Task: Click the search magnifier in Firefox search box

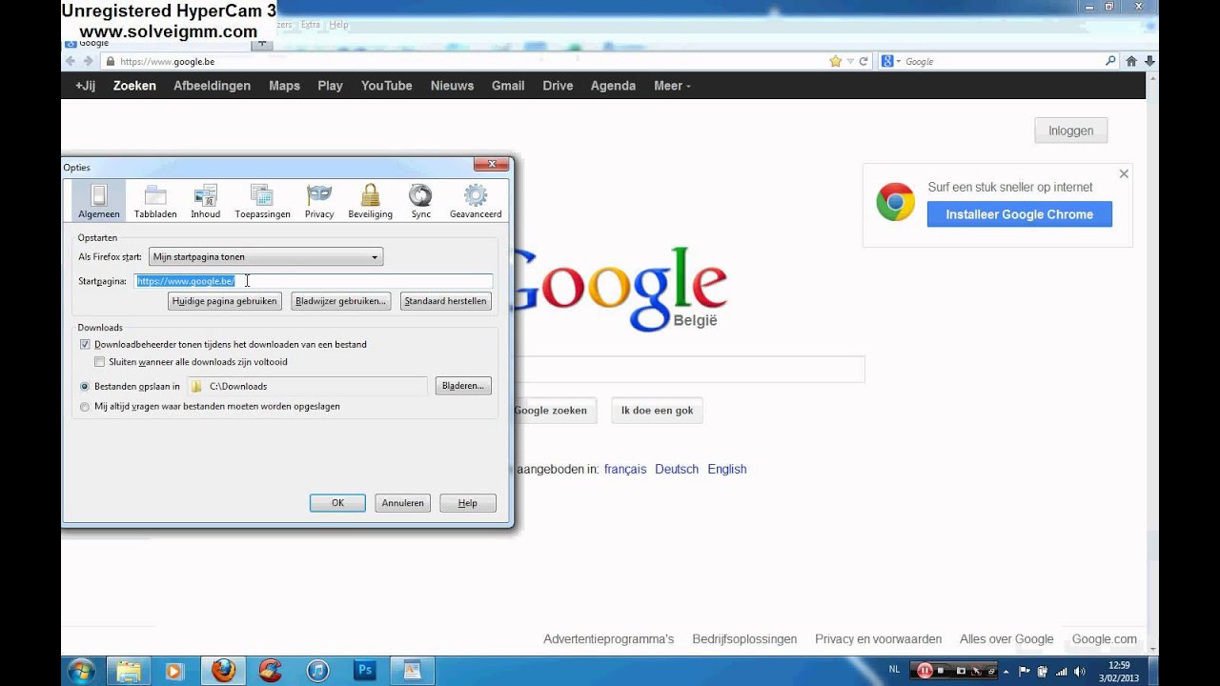Action: pos(1110,61)
